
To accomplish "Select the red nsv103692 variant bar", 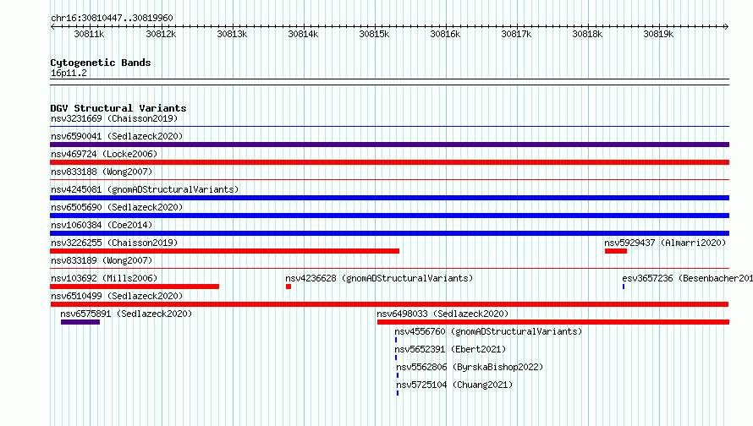I will [x=135, y=287].
